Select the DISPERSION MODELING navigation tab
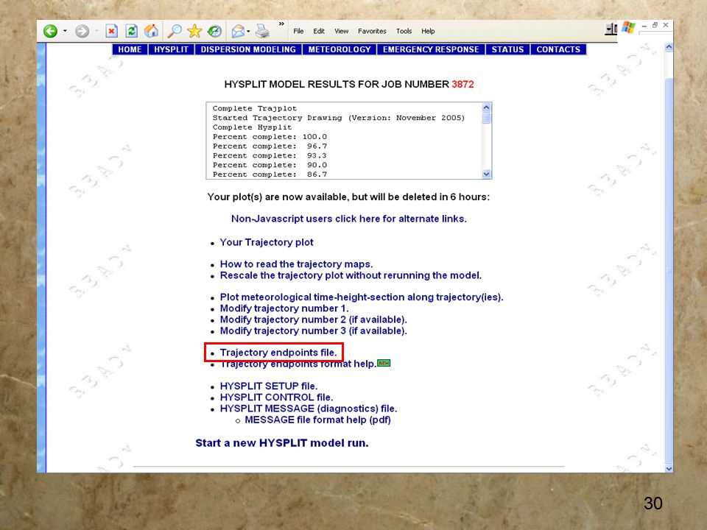Image resolution: width=707 pixels, height=530 pixels. pyautogui.click(x=248, y=49)
